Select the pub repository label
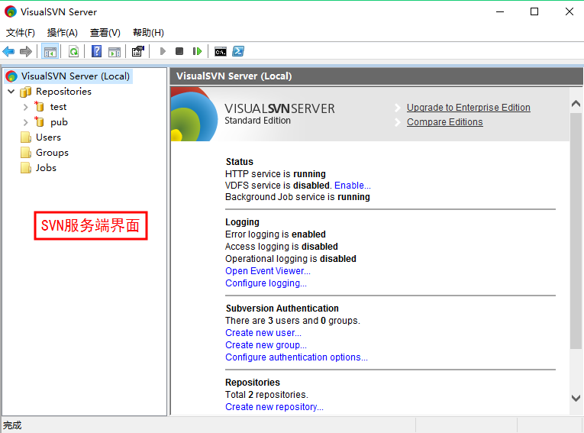The width and height of the screenshot is (584, 433). point(60,122)
